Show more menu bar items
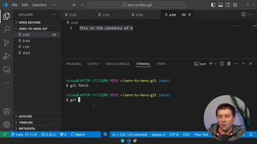This screenshot has width=257, height=144. point(54,5)
